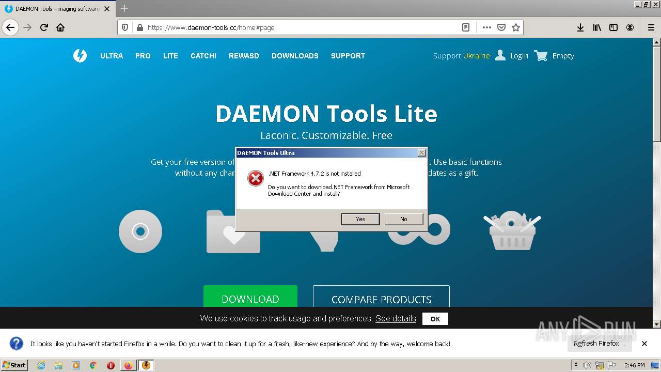Viewport: 661px width, 372px height.
Task: Open the PRO menu item
Action: [143, 56]
